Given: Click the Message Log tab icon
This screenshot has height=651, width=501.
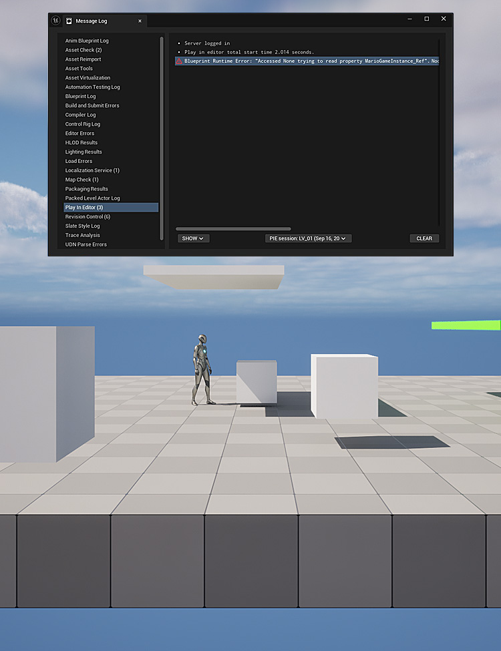Looking at the screenshot, I should (x=69, y=21).
